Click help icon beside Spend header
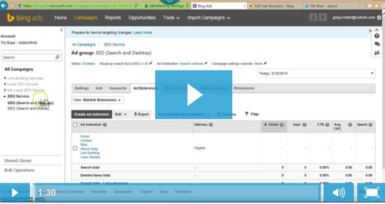Image resolution: width=385 pixels, height=204 pixels. (370, 125)
